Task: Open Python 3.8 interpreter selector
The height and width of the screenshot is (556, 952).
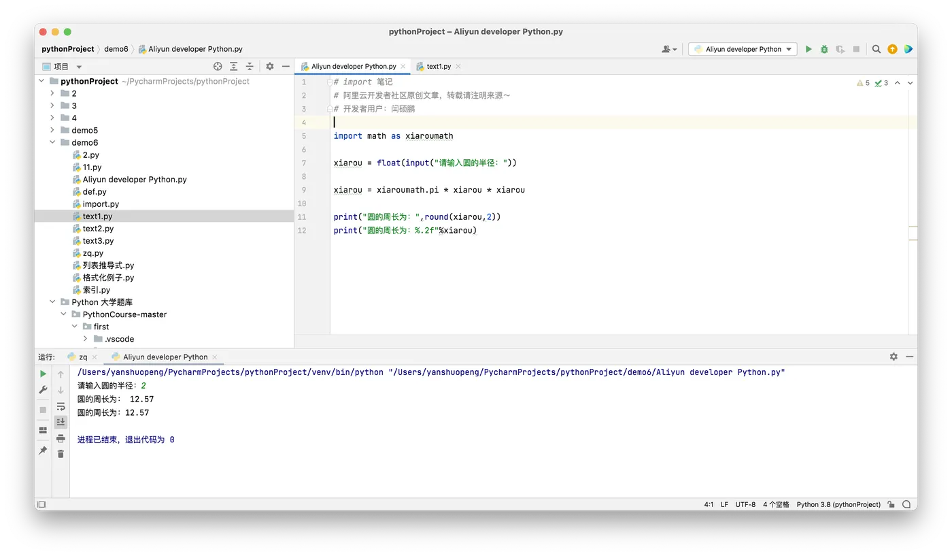Action: coord(838,504)
